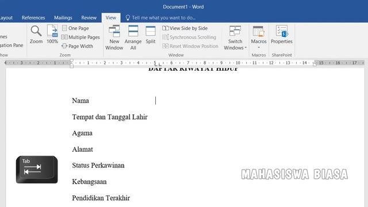This screenshot has height=207, width=368.
Task: Click the tab stop at ruler mark 5
Action: click(156, 64)
